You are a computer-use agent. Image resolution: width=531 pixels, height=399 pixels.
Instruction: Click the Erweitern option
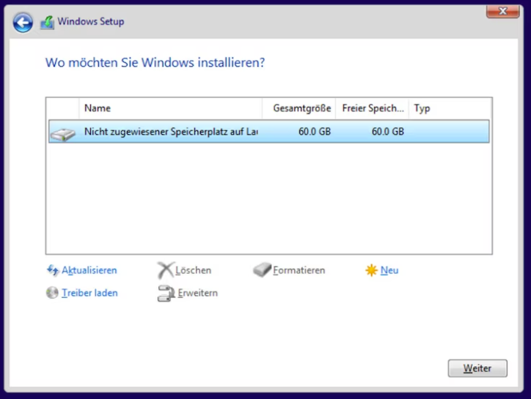click(x=198, y=293)
